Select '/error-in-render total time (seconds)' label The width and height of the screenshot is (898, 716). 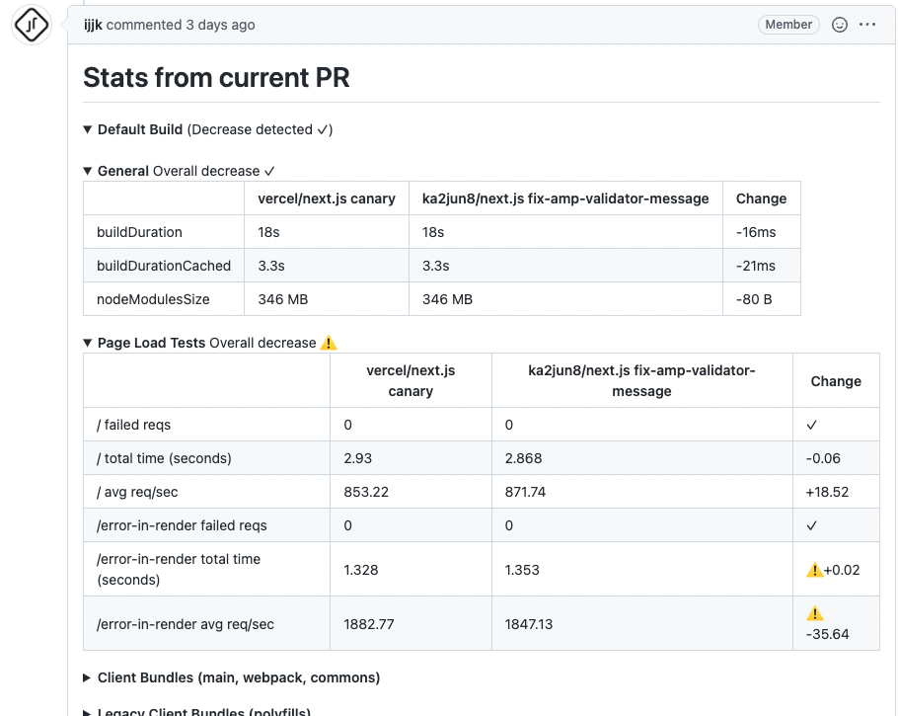click(x=179, y=569)
